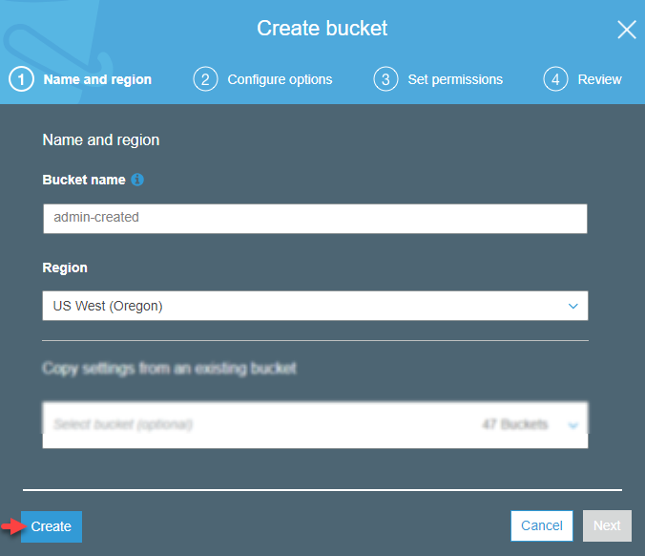Go to Set permissions step
The width and height of the screenshot is (645, 556).
[x=455, y=79]
